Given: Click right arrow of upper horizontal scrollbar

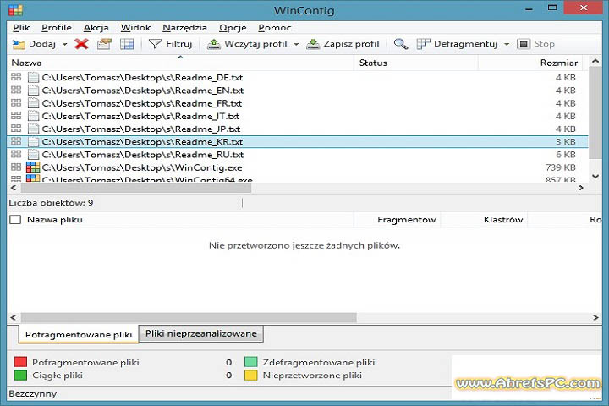Looking at the screenshot, I should 581,188.
